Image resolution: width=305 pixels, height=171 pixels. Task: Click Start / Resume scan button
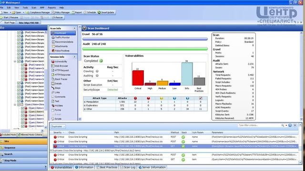pos(9,18)
